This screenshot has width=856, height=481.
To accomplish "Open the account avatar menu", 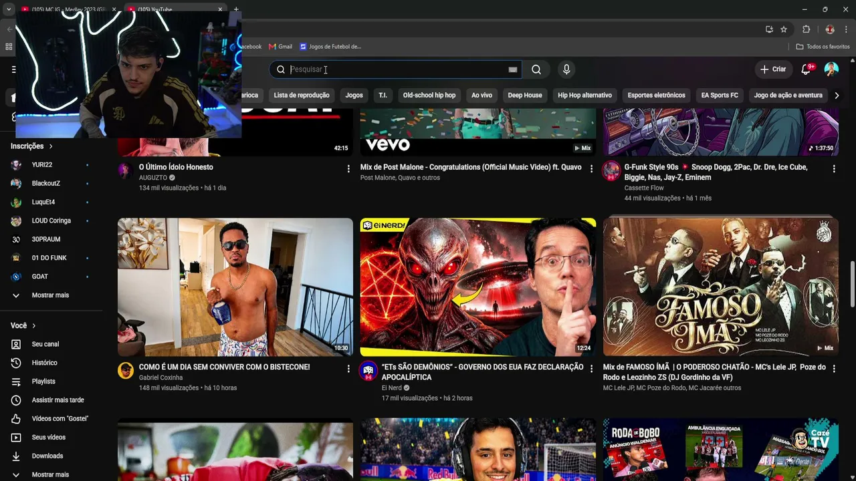I will 831,69.
